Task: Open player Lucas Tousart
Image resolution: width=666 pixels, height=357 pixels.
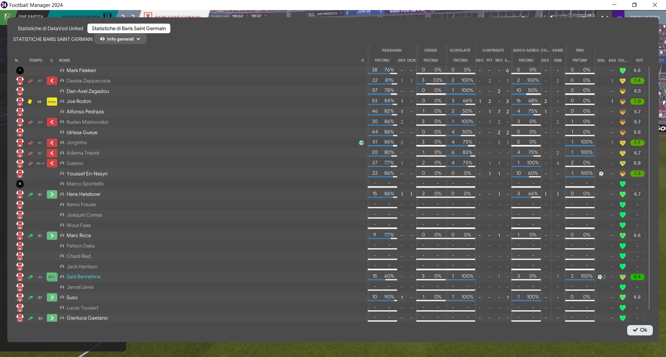Action: (82, 308)
